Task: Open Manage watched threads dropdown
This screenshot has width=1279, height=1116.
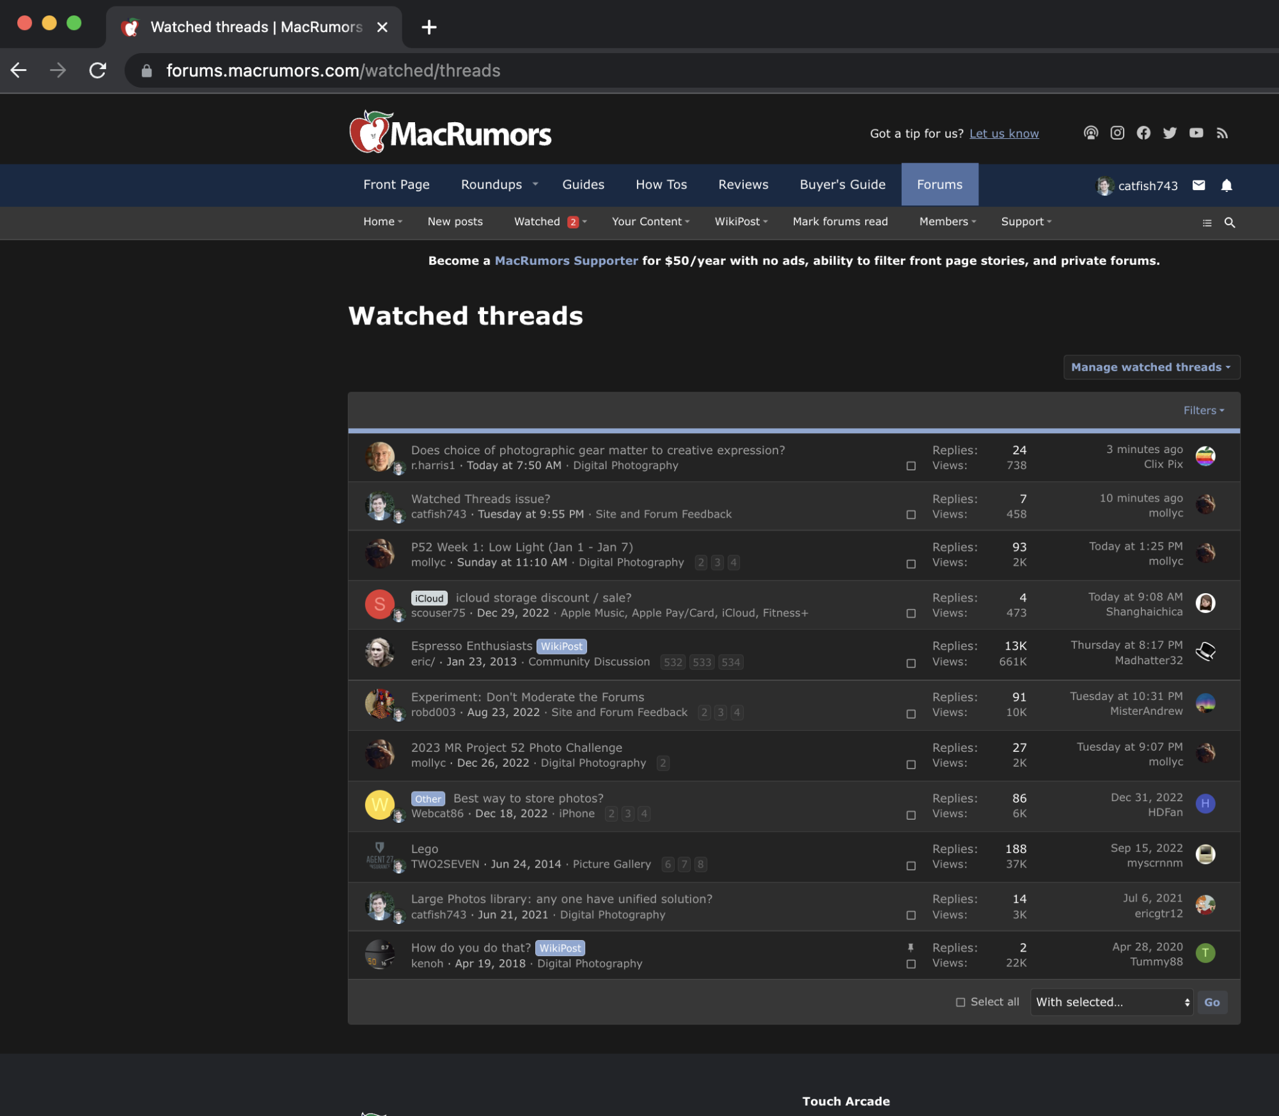Action: 1151,367
